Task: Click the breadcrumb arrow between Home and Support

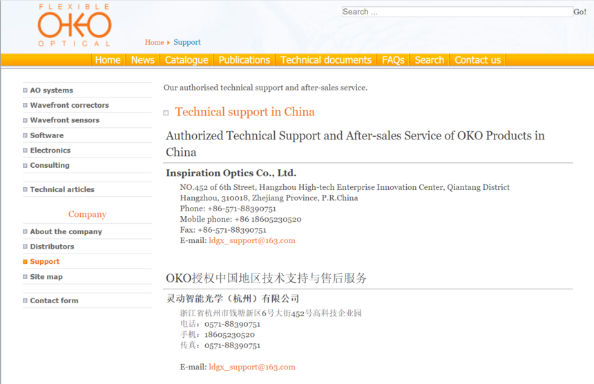Action: click(x=169, y=42)
